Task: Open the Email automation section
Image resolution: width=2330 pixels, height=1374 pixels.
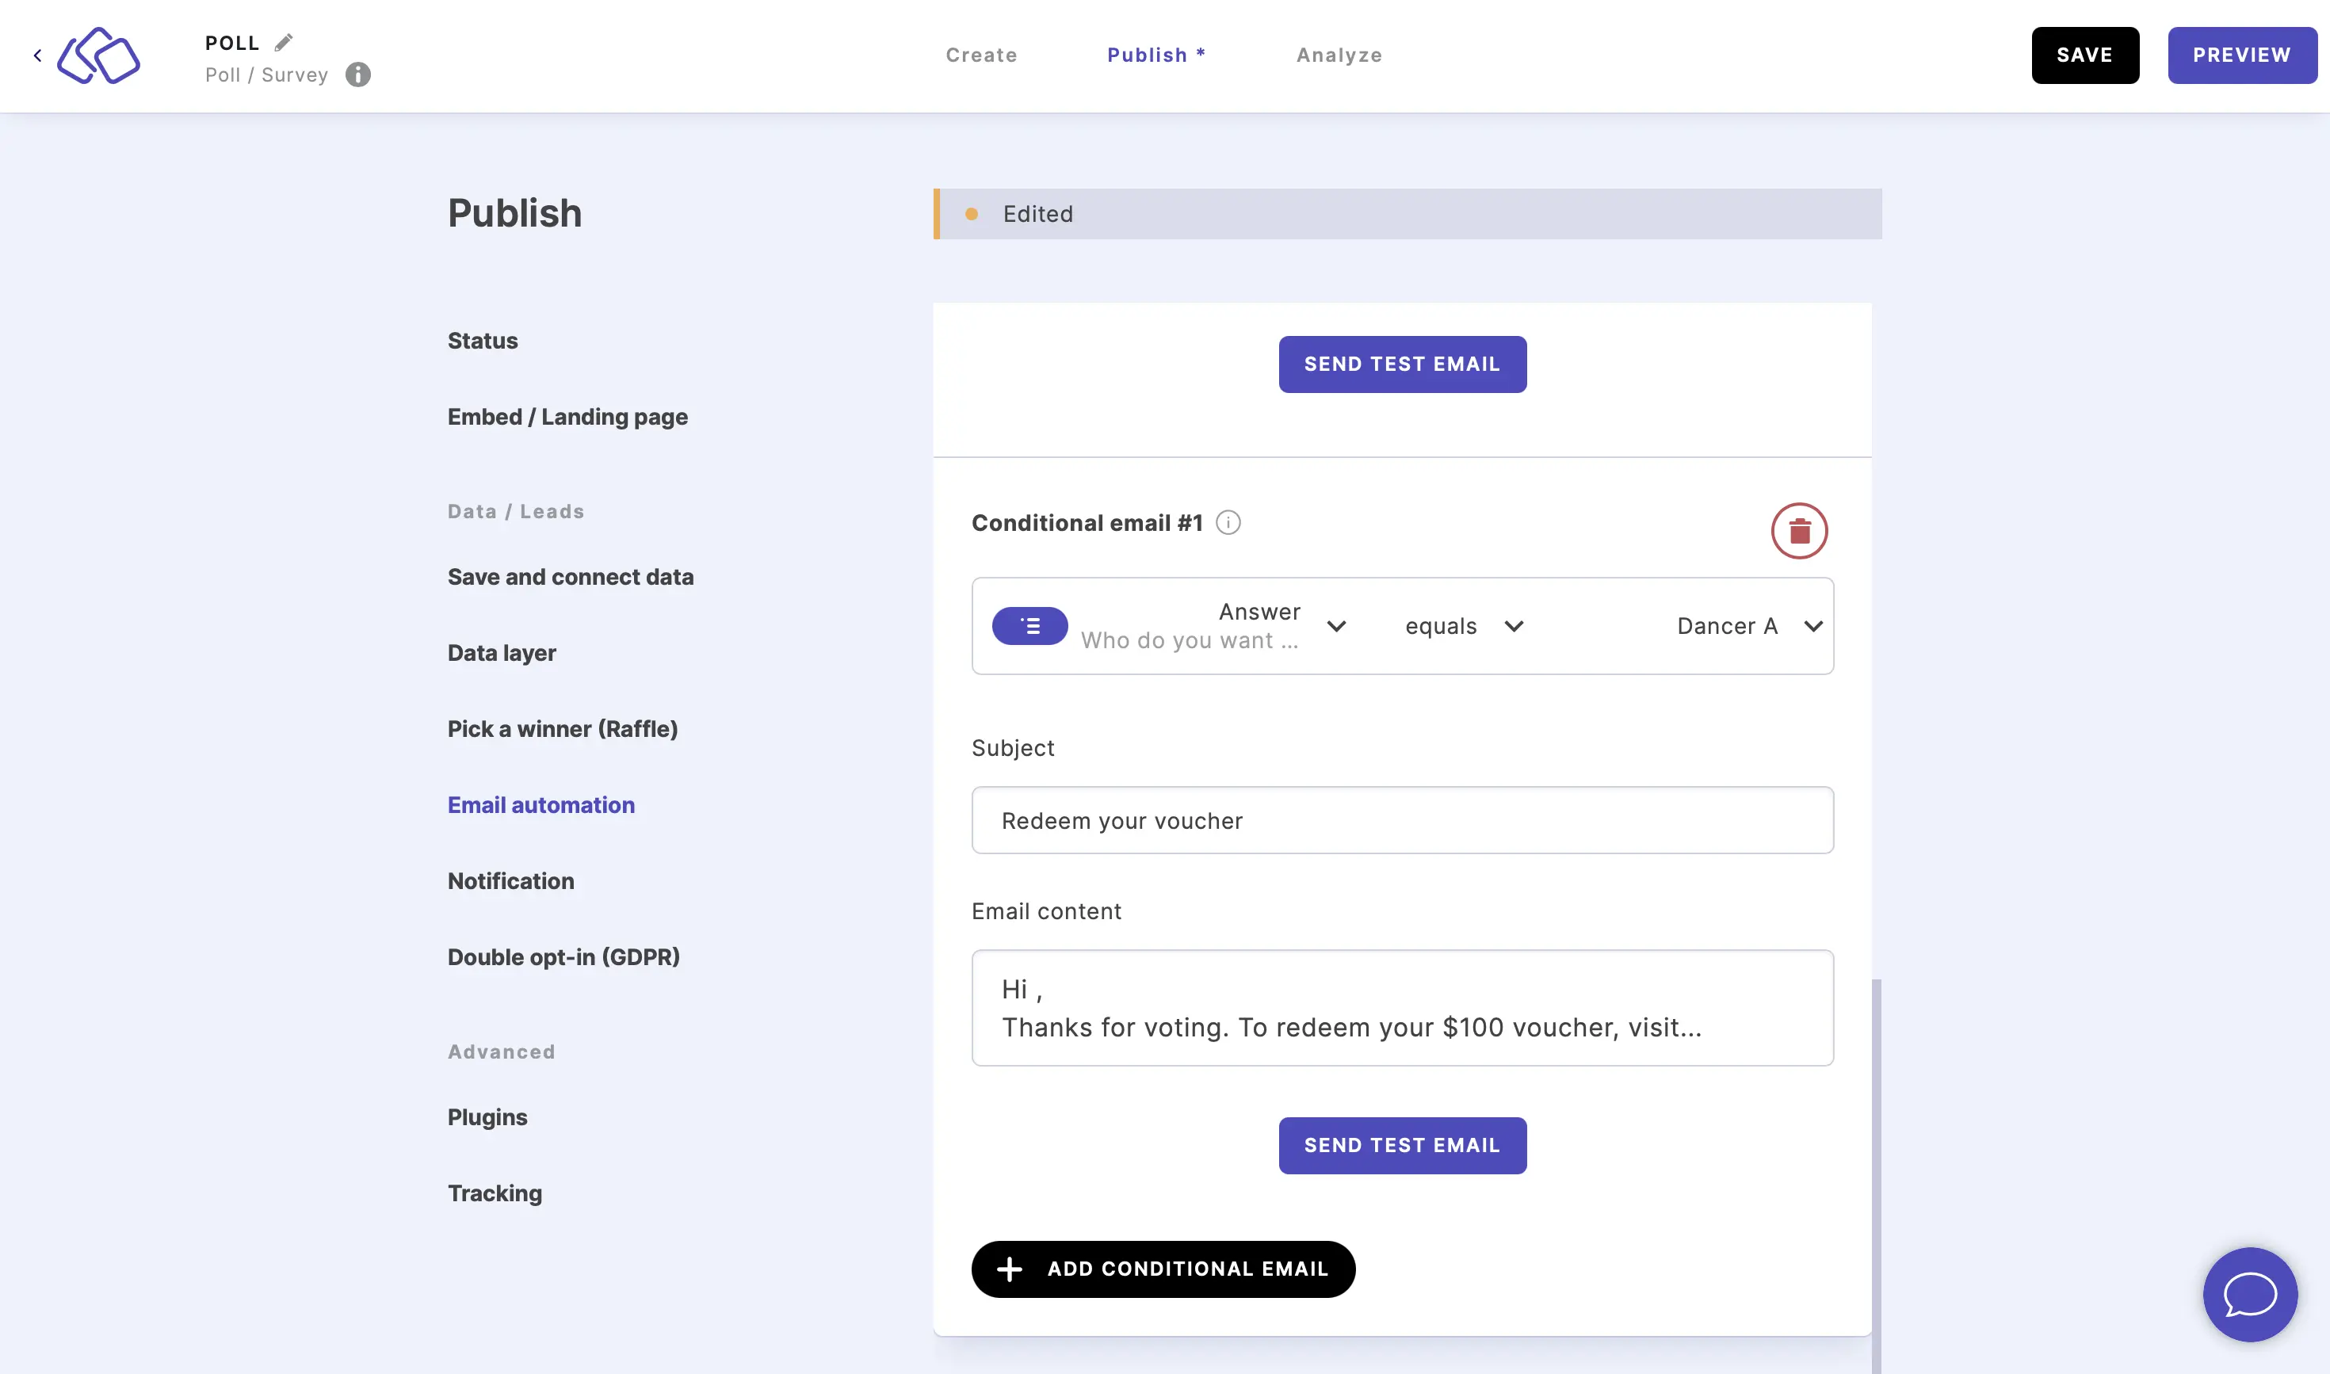Action: pos(540,805)
